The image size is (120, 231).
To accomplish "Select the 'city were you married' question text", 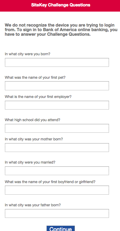I will tap(30, 162).
